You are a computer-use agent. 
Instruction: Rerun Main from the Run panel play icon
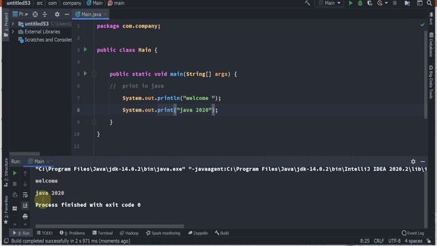coord(15,173)
